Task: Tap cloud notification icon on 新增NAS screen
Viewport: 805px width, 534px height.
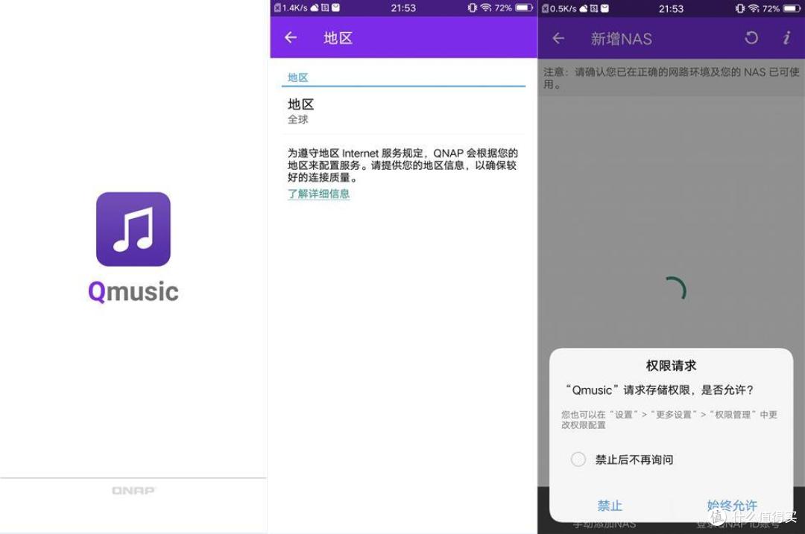Action: coord(583,8)
